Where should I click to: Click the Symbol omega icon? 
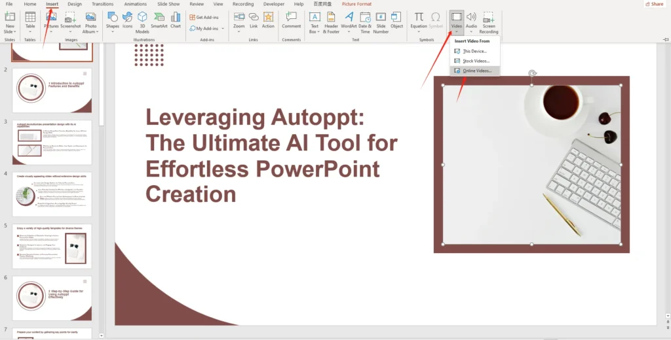point(436,17)
